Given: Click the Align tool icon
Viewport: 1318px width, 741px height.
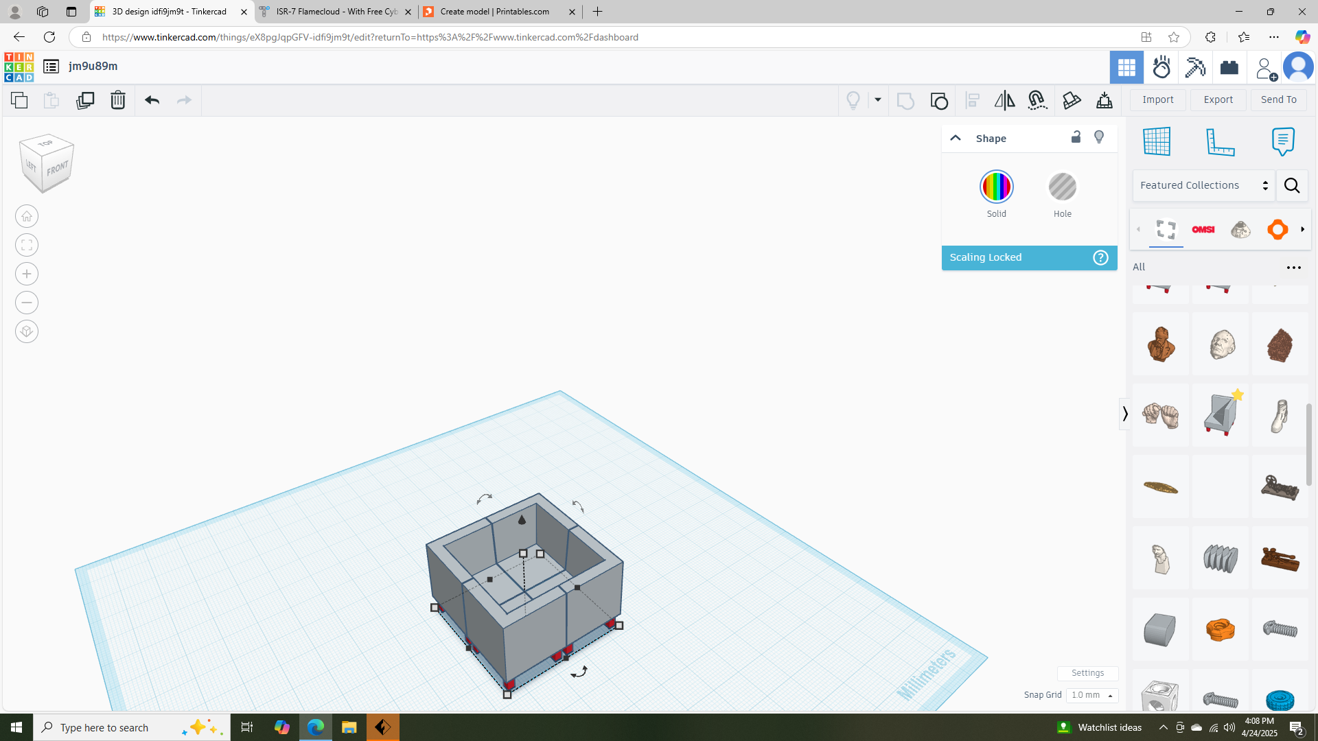Looking at the screenshot, I should [x=972, y=101].
